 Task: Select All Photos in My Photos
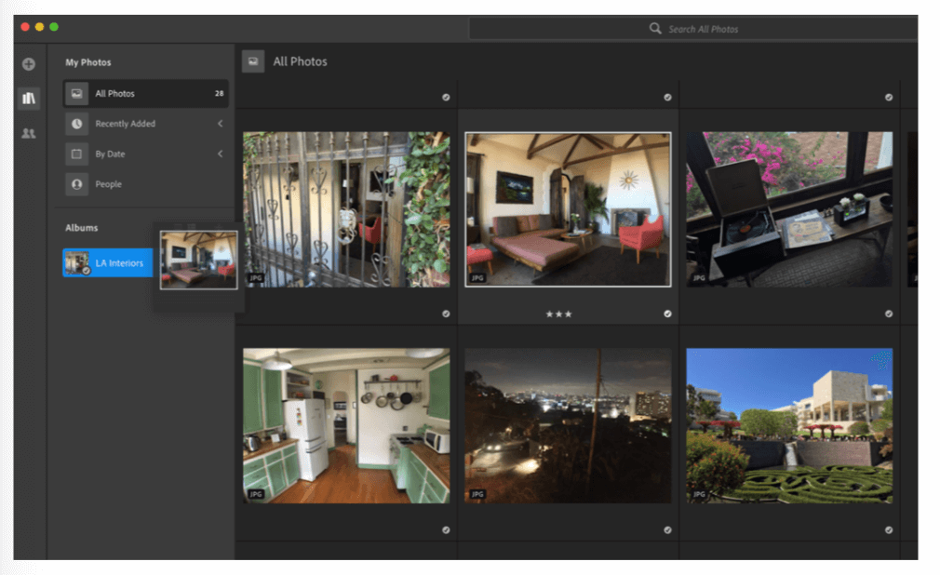[146, 94]
